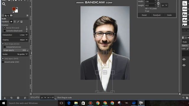Viewport: 189px width, 106px height.
Task: Click the Readjust button
Action: click(x=157, y=15)
